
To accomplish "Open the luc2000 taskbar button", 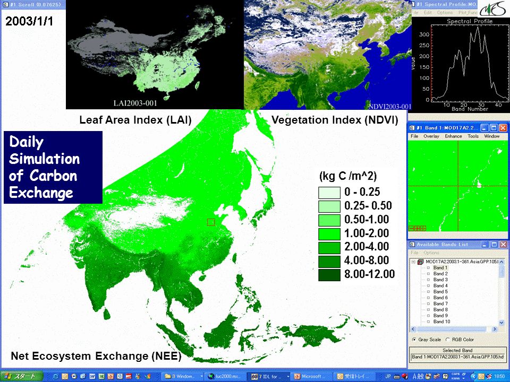I will coord(226,377).
